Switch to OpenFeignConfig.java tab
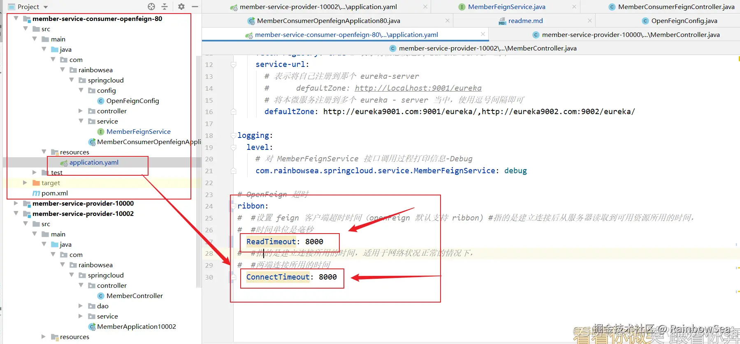The width and height of the screenshot is (740, 344). pos(684,21)
